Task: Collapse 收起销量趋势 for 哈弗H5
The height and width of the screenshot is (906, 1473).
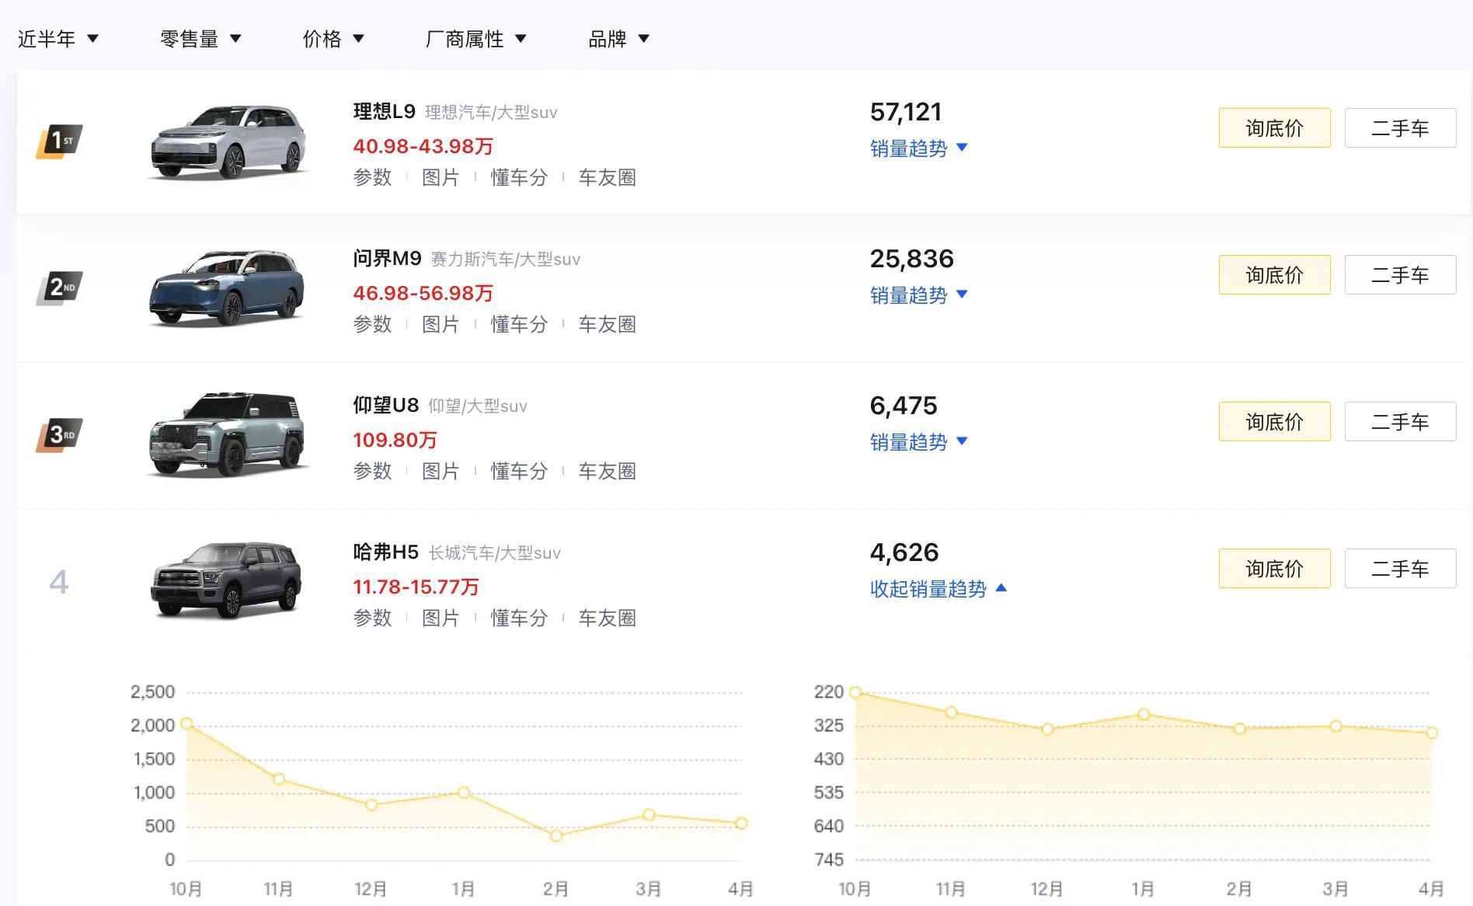Action: point(938,589)
